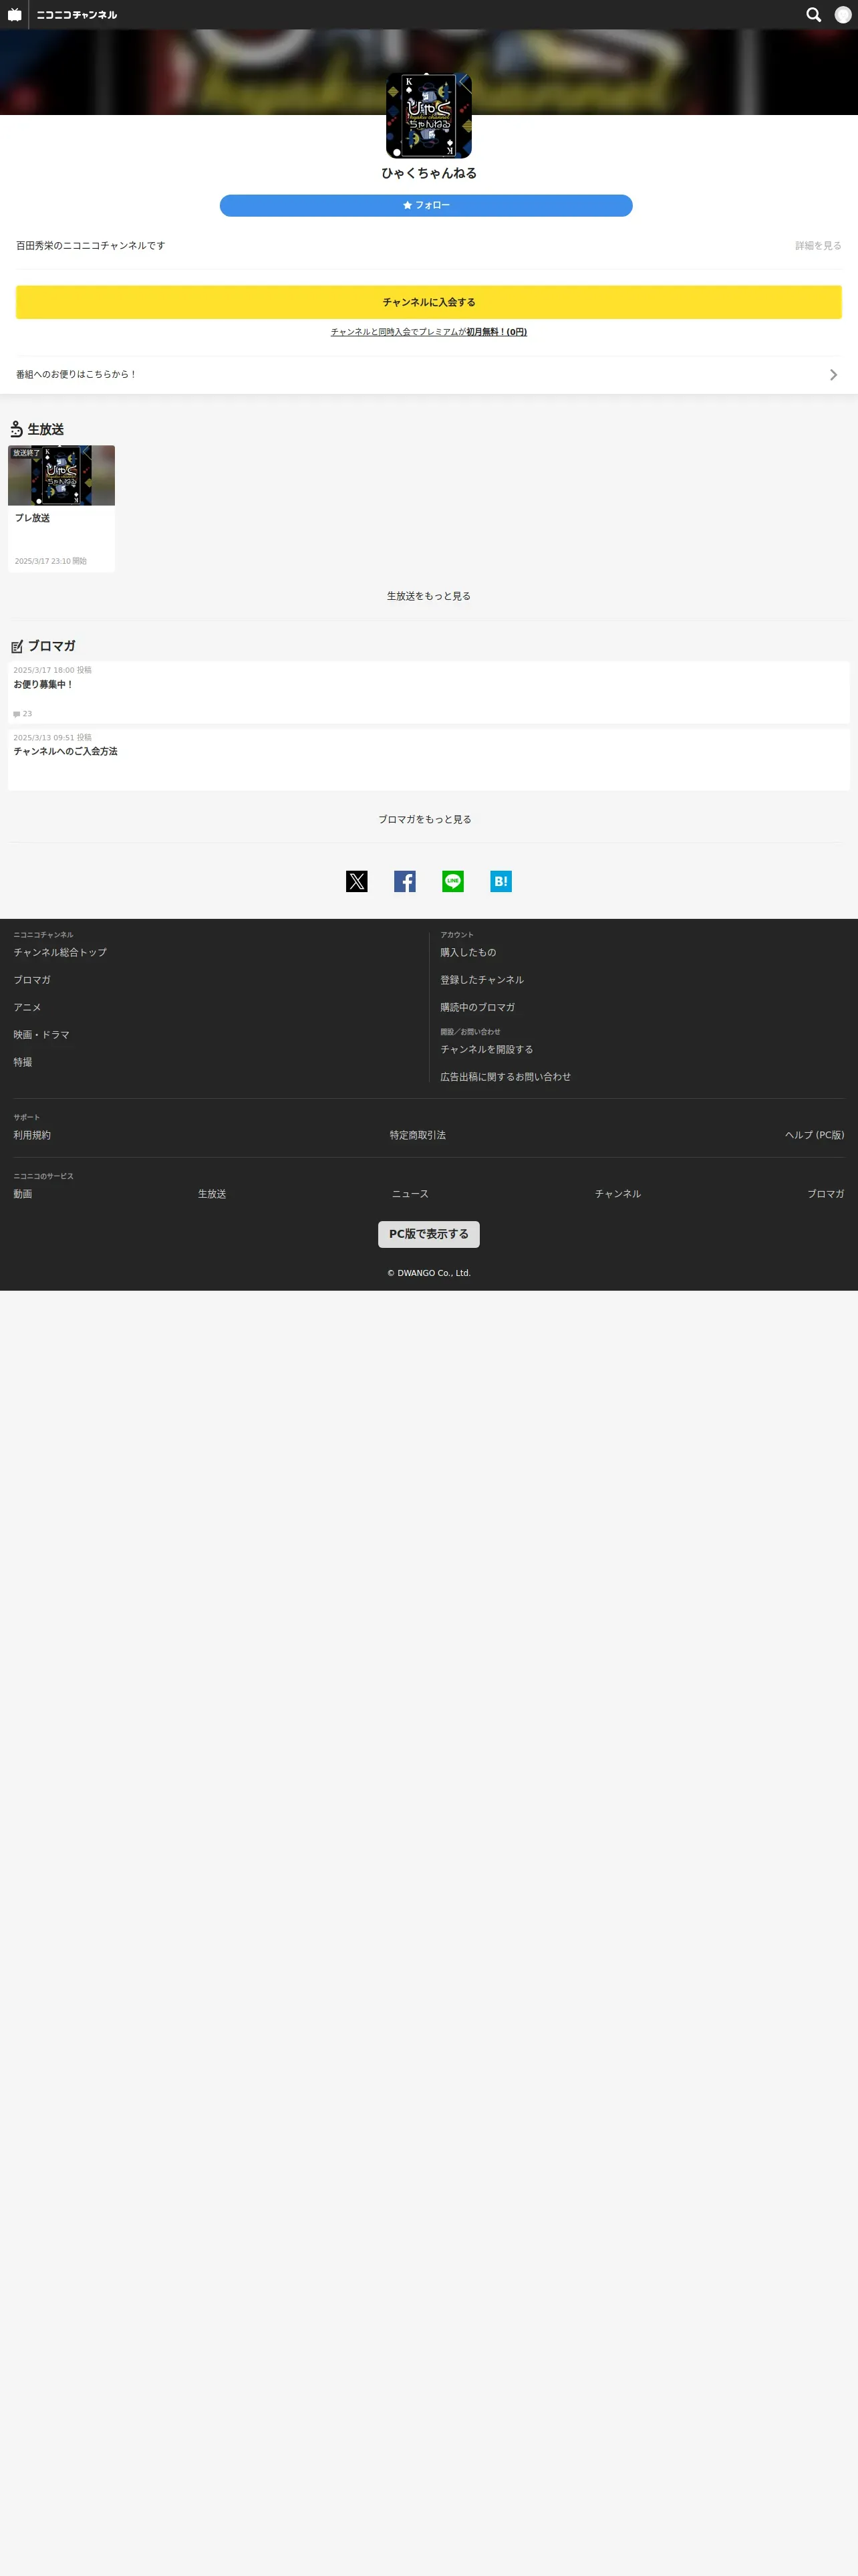Image resolution: width=858 pixels, height=2576 pixels.
Task: Click 2025/3/17 18:00 投稿 timestamp
Action: click(x=52, y=670)
